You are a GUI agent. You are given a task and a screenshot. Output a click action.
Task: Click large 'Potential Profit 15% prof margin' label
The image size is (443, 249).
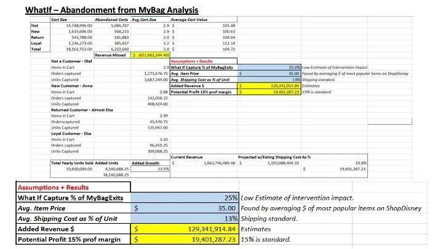tap(69, 239)
